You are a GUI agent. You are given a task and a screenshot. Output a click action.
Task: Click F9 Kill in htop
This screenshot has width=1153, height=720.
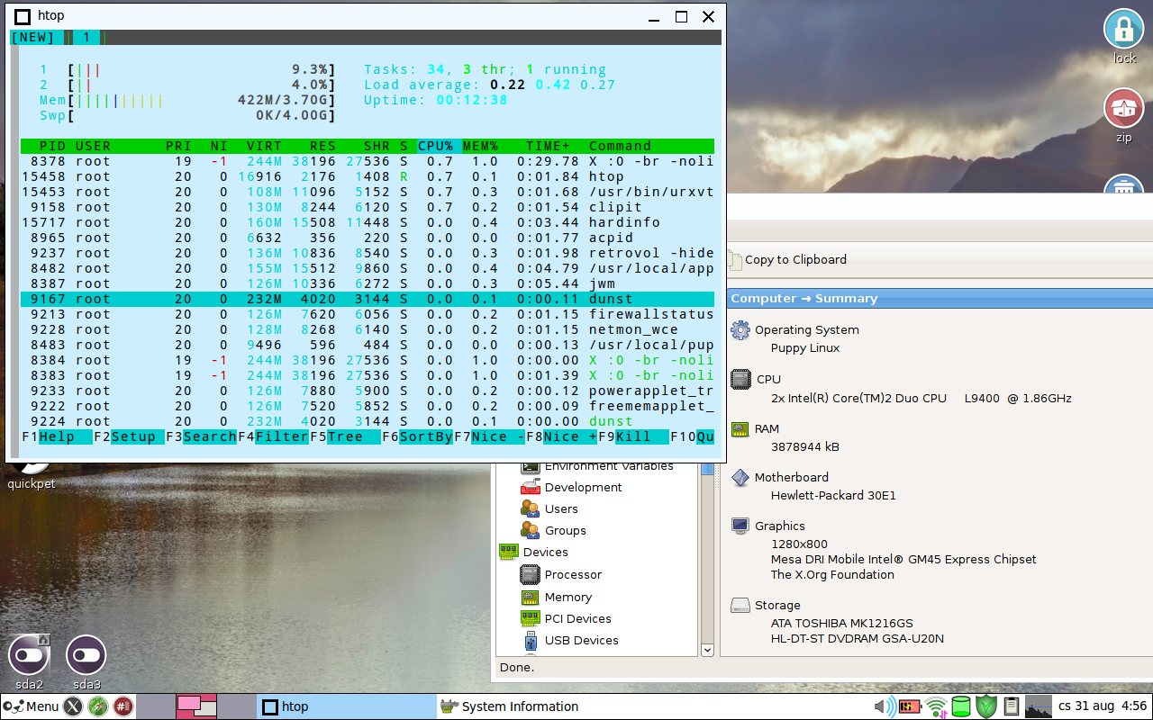pos(633,436)
